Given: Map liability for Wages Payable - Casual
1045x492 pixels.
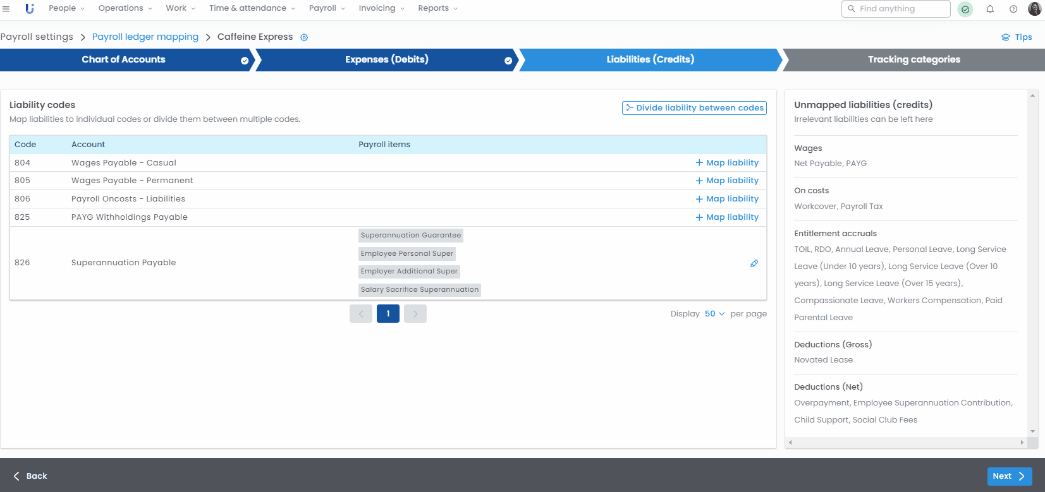Looking at the screenshot, I should coord(727,163).
